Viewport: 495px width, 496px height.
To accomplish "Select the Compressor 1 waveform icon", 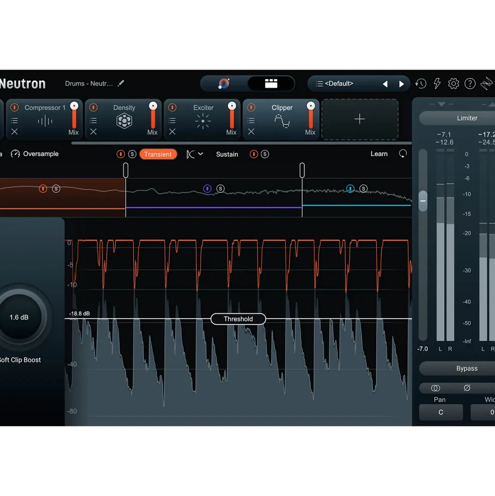I will click(x=45, y=121).
